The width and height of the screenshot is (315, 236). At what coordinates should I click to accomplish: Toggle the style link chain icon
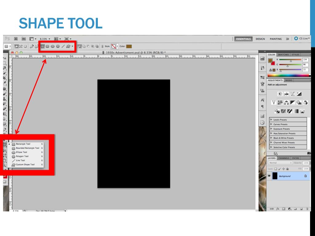[102, 46]
